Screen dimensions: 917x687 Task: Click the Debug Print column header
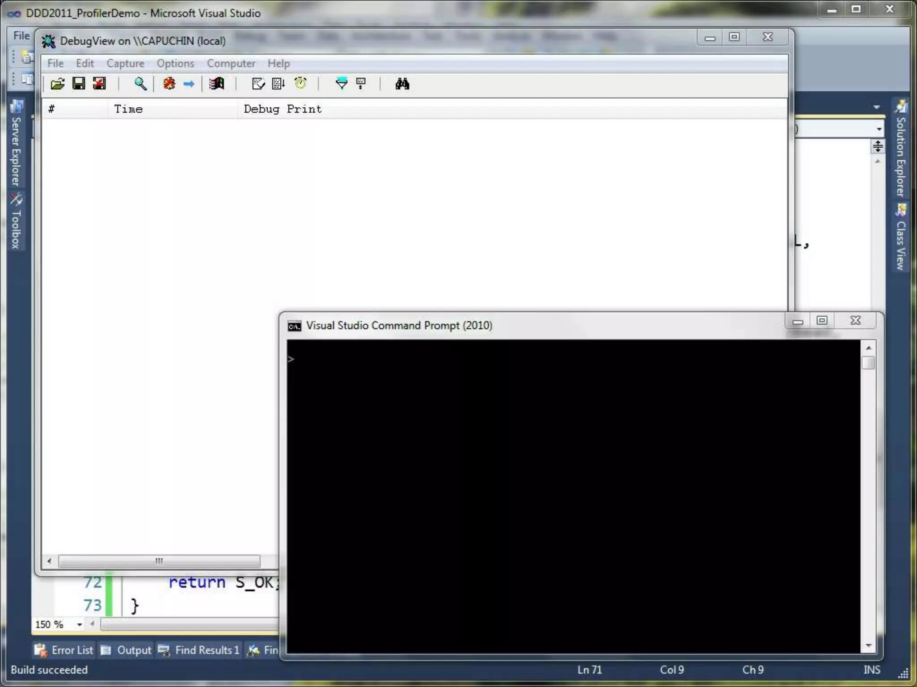pos(283,109)
